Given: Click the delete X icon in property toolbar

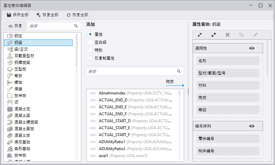Looking at the screenshot, I should (x=228, y=35).
